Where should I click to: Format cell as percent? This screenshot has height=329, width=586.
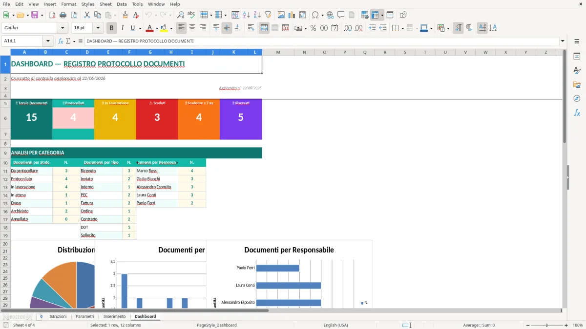[313, 28]
